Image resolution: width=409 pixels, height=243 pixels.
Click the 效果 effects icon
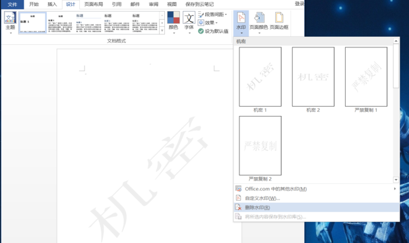[201, 22]
